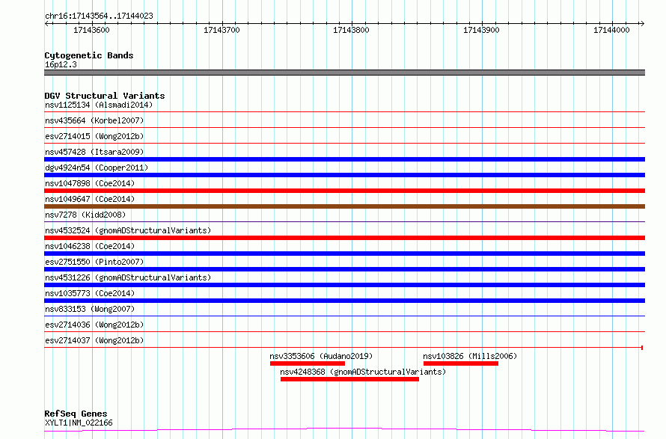Click the nsv3353606 (Audano2019) label
The image size is (666, 439).
coord(321,356)
